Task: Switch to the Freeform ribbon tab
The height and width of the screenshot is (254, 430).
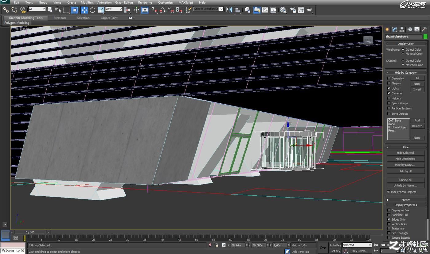Action: [60, 18]
